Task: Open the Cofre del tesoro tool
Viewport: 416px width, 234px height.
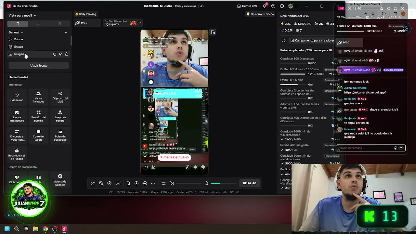Action: coord(38,136)
